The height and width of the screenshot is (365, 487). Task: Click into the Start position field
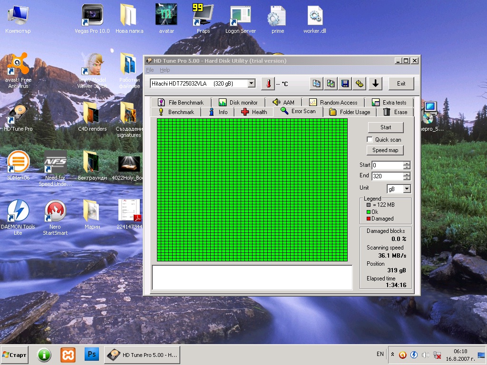[388, 165]
